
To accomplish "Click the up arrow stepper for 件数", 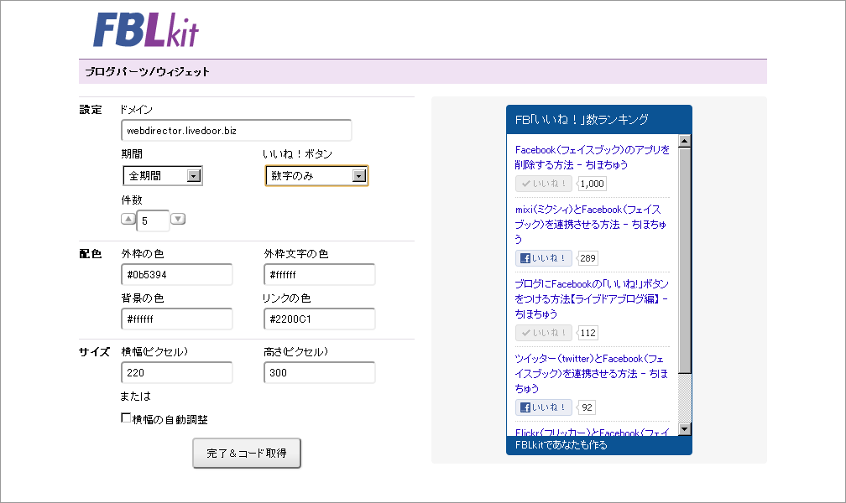I will click(128, 219).
